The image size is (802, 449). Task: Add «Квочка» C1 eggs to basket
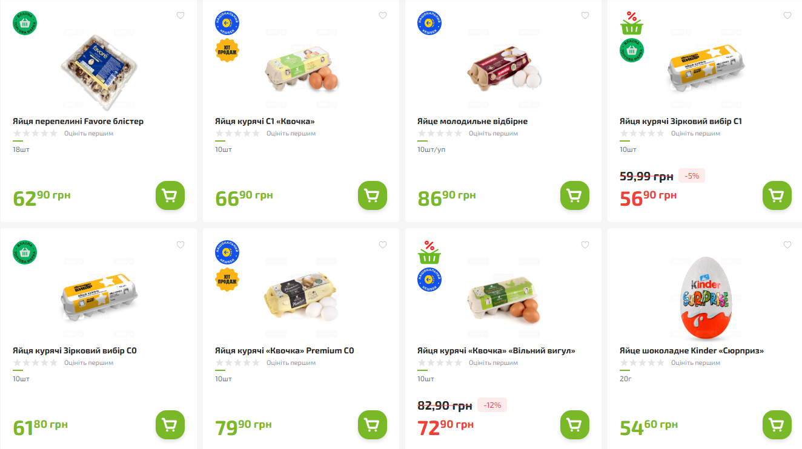coord(372,195)
